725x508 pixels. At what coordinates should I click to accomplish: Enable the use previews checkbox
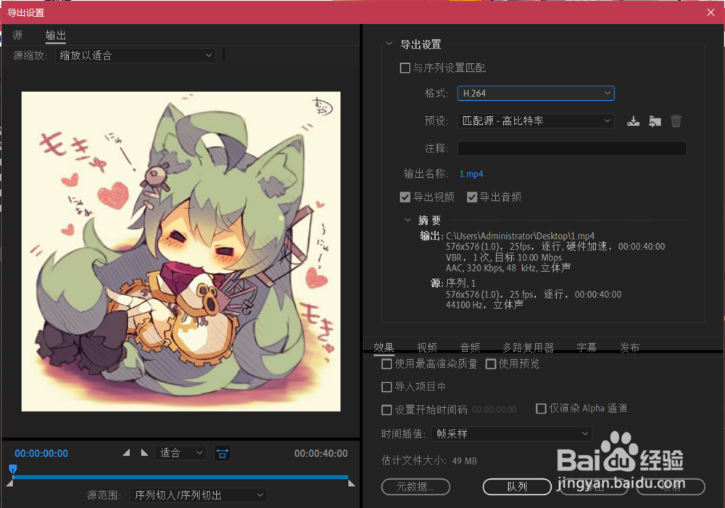pyautogui.click(x=491, y=364)
